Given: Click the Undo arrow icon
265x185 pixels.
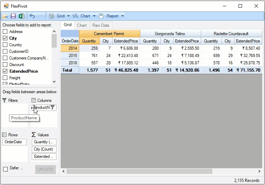Looking at the screenshot, I should point(32,16).
